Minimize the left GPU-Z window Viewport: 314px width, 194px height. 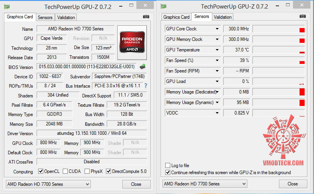click(x=121, y=6)
